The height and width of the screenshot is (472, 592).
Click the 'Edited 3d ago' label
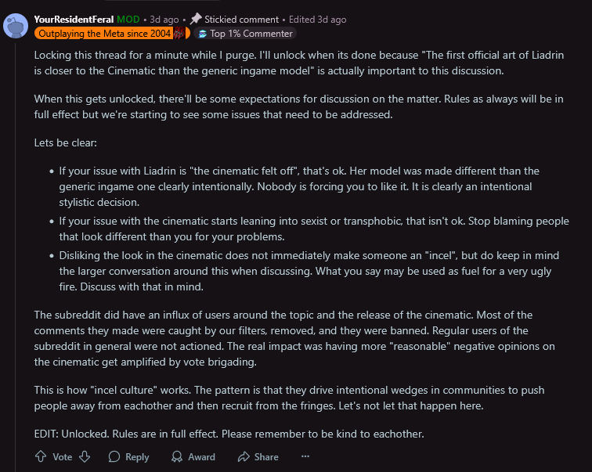click(317, 20)
